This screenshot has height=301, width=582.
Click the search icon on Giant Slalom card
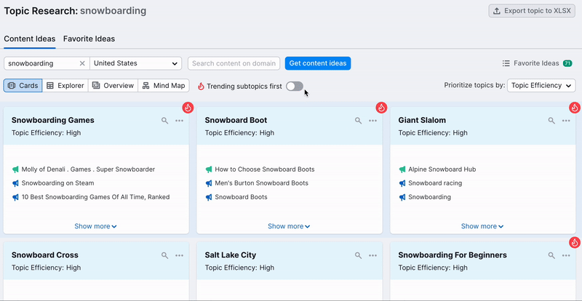tap(552, 121)
